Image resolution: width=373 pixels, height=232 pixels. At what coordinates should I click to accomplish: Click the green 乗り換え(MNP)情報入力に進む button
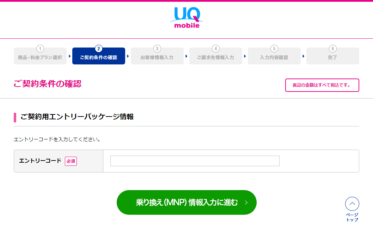click(186, 202)
